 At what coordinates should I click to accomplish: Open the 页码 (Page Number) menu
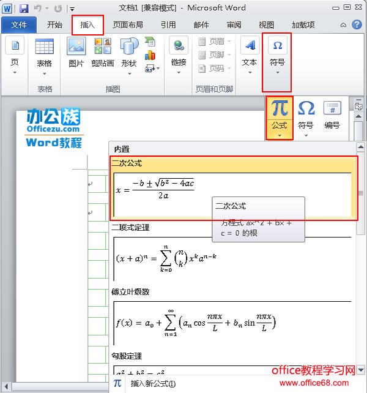click(x=215, y=68)
